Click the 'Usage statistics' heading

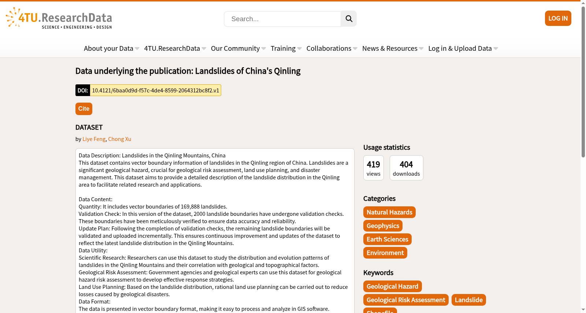point(387,147)
